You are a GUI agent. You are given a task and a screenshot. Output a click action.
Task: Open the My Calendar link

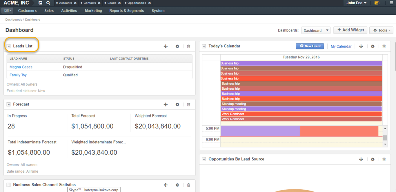(341, 46)
